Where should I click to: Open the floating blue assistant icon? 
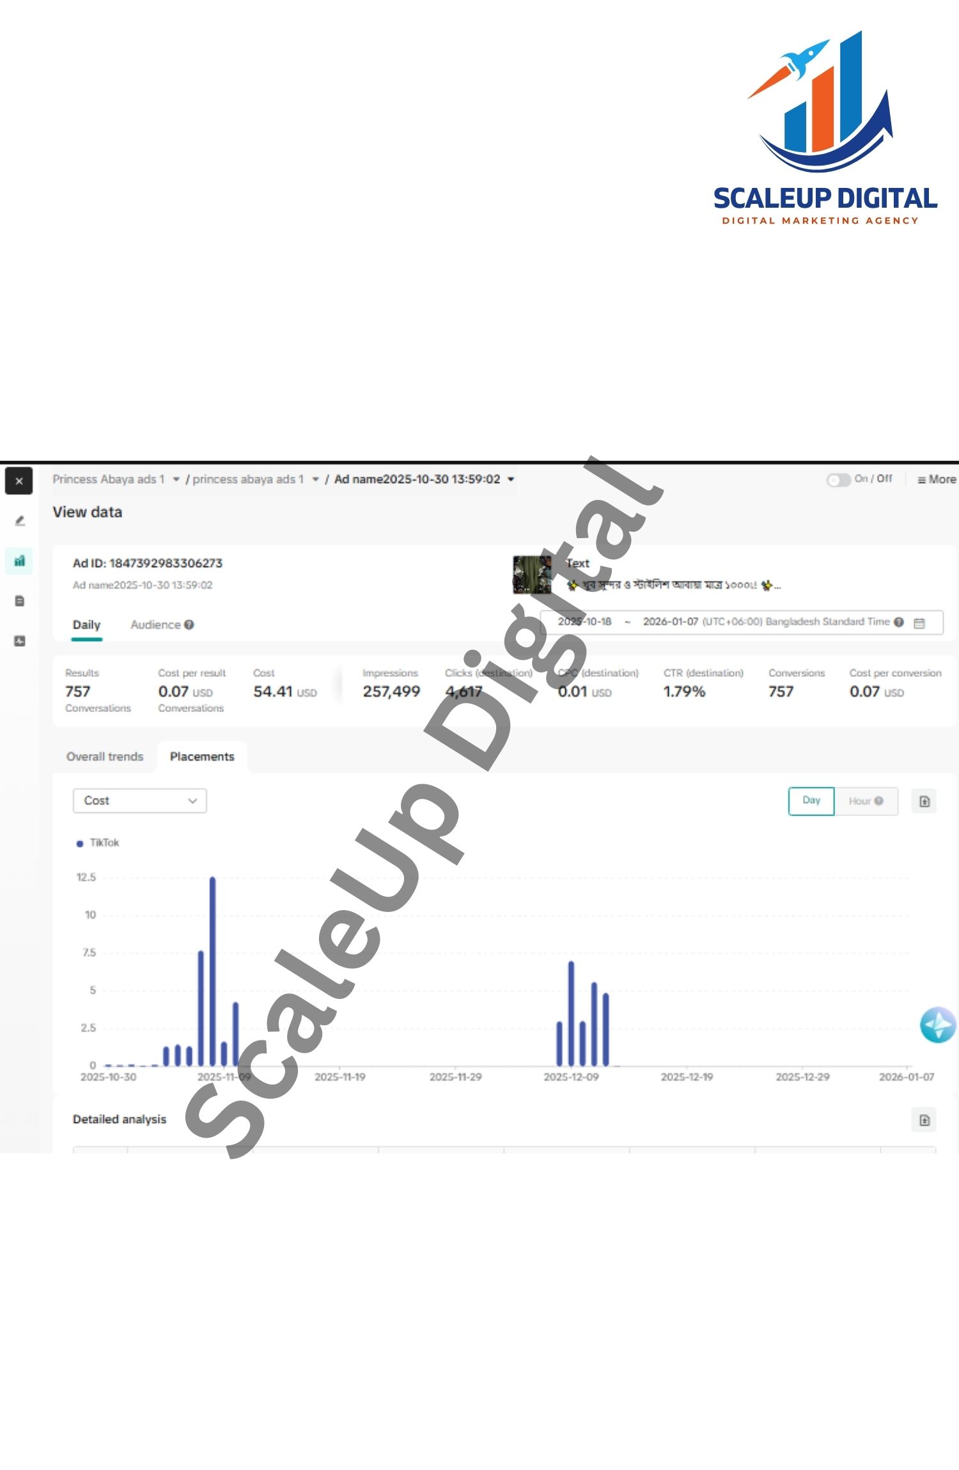point(937,1025)
